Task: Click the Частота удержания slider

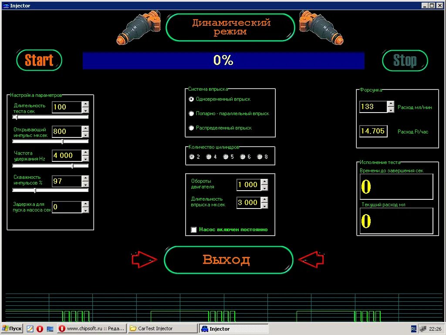Action: coord(51,165)
